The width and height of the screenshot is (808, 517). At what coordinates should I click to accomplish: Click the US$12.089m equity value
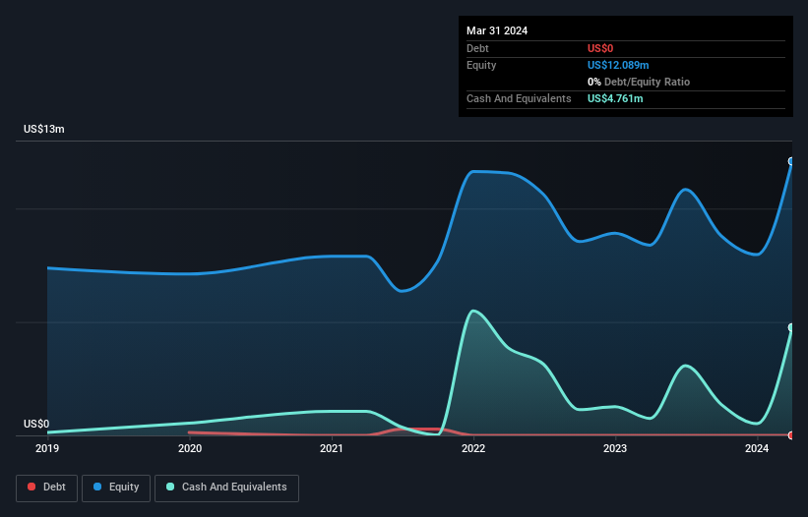618,65
